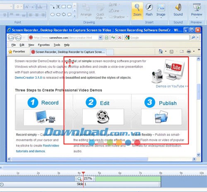The image size is (207, 192).
Task: Click the browser print icon
Action: coord(189,52)
